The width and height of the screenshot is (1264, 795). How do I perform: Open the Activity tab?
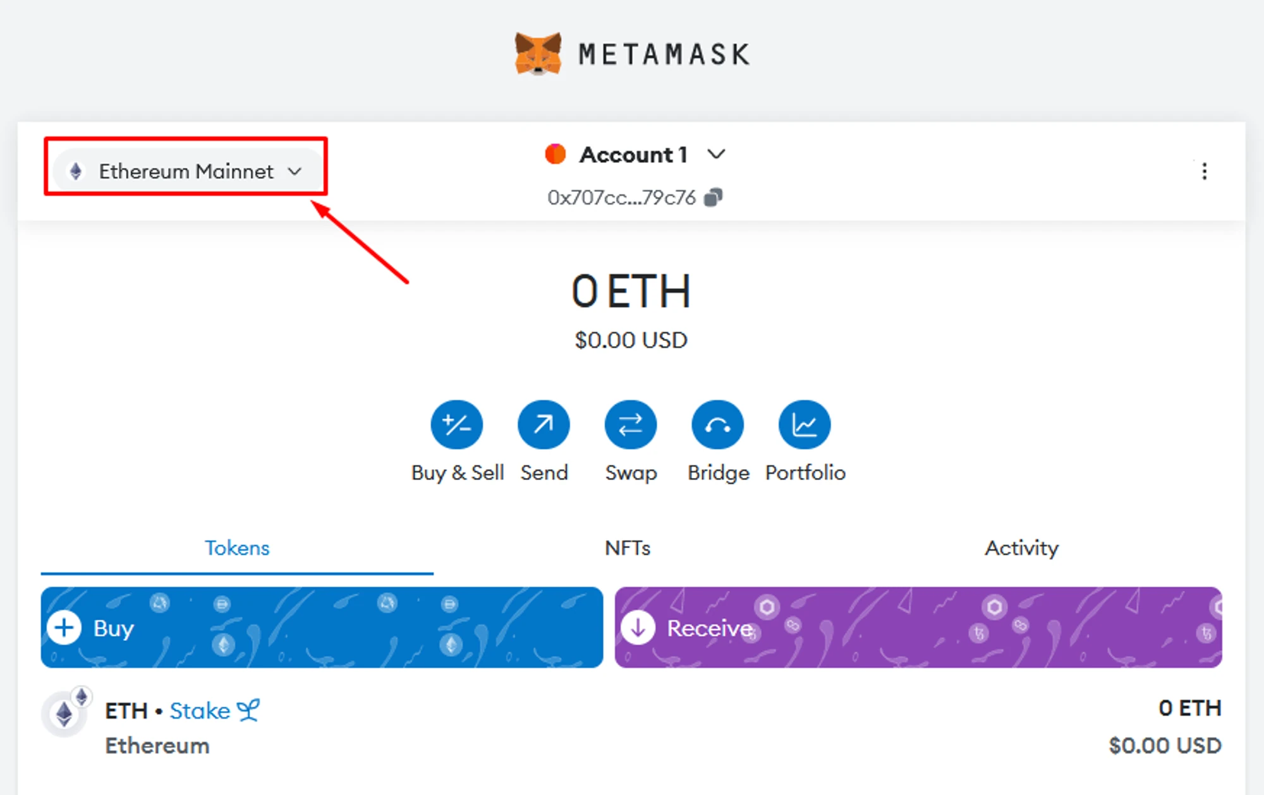point(1021,548)
